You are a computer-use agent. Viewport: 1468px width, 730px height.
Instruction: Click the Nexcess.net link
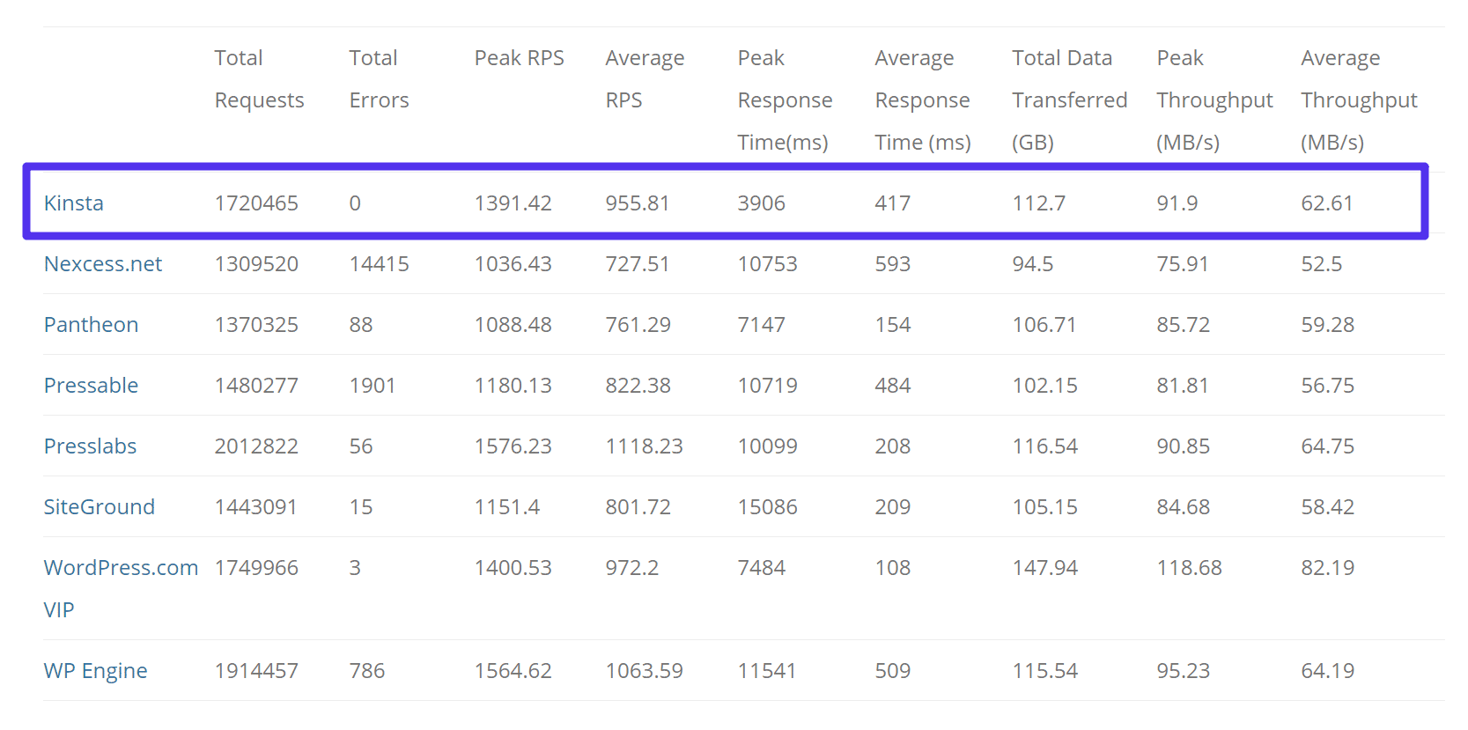coord(103,264)
